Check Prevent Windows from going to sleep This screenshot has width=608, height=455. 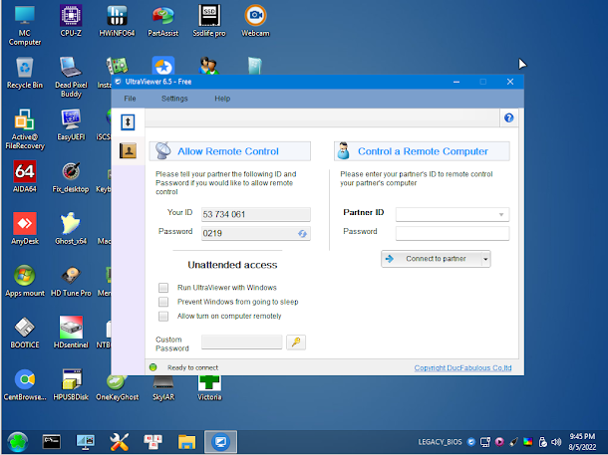[x=164, y=302]
